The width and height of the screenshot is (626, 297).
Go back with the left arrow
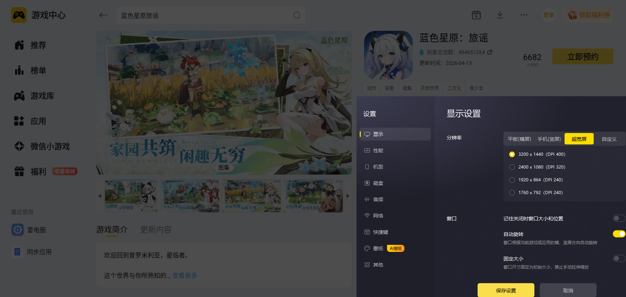103,15
